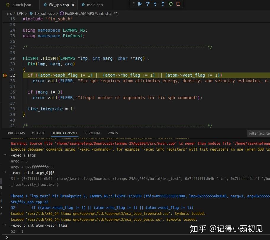The width and height of the screenshot is (270, 240).
Task: Open the PROBLEMS panel
Action: click(16, 133)
